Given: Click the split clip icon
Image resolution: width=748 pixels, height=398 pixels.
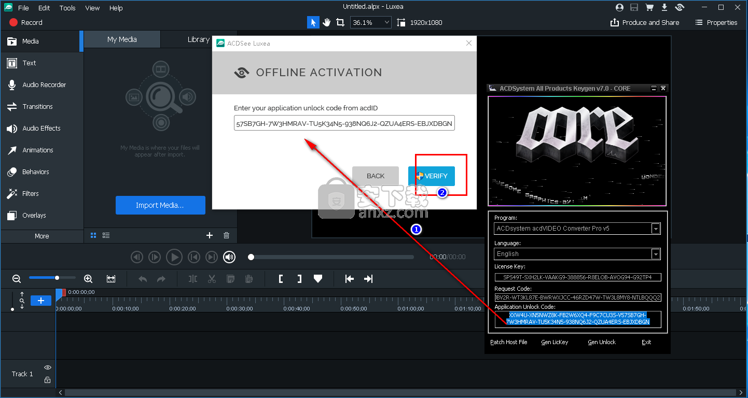Looking at the screenshot, I should coord(193,279).
